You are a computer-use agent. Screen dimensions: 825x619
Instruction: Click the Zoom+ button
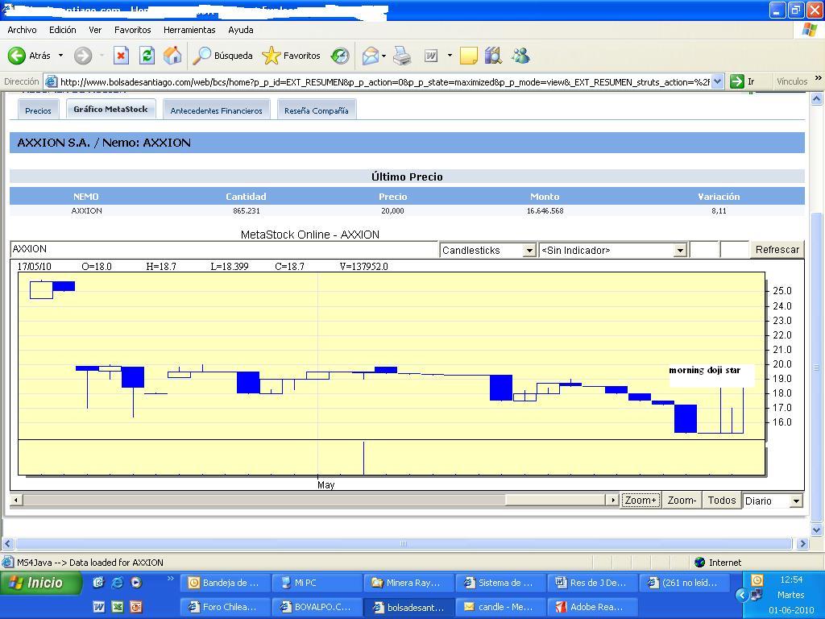641,501
